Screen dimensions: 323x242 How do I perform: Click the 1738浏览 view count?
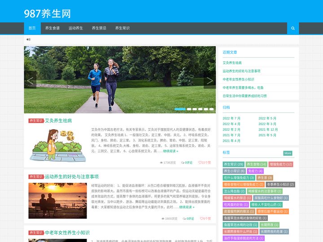click(x=168, y=163)
